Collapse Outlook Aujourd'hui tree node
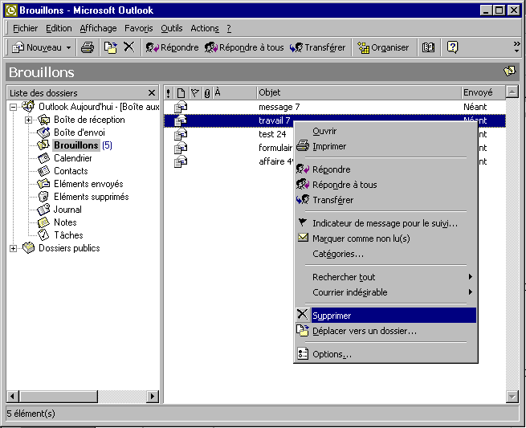This screenshot has height=428, width=526. [x=13, y=107]
